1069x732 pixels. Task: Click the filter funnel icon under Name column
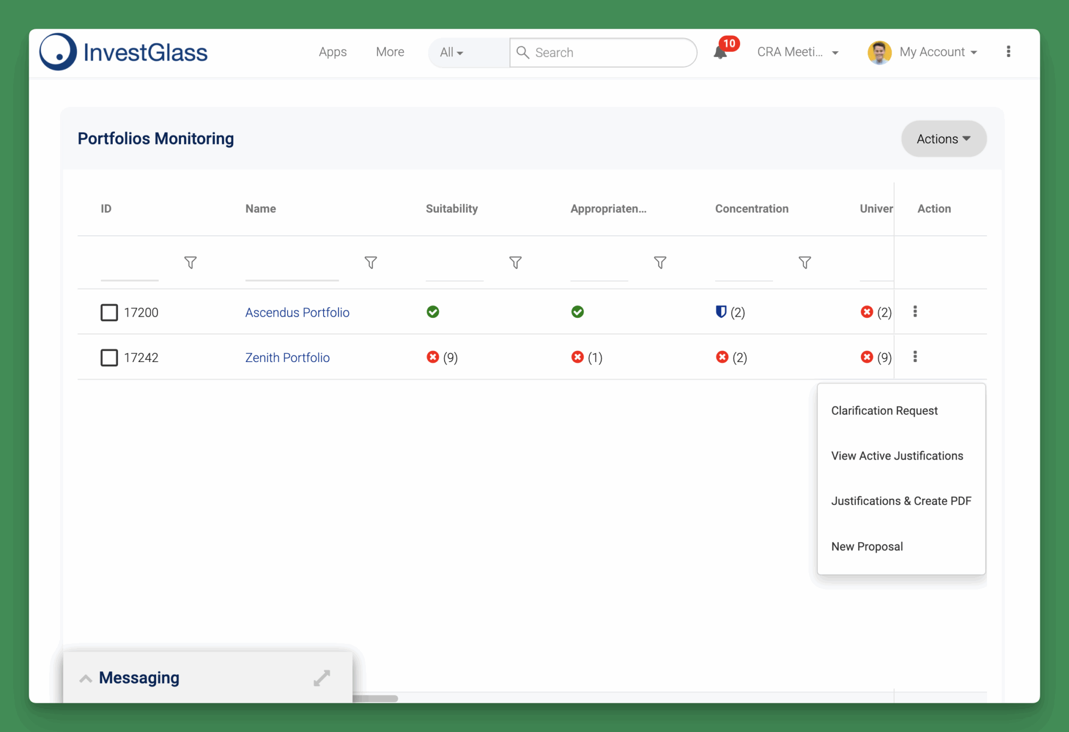point(371,262)
